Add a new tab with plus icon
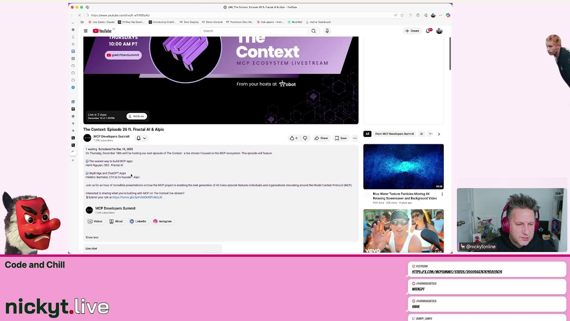Image resolution: width=570 pixels, height=321 pixels. coord(73,160)
